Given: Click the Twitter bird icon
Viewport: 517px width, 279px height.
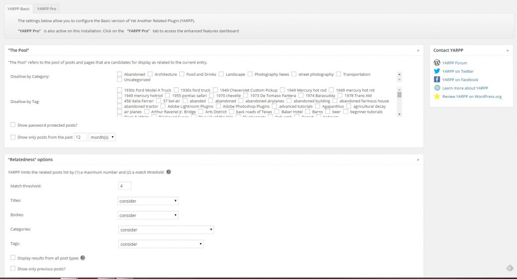Looking at the screenshot, I should (x=437, y=71).
